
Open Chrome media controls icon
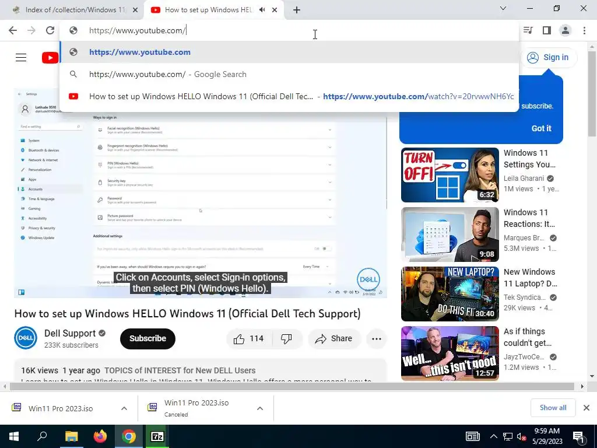528,30
